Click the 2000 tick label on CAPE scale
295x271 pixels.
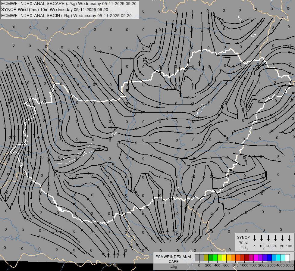[262, 265]
